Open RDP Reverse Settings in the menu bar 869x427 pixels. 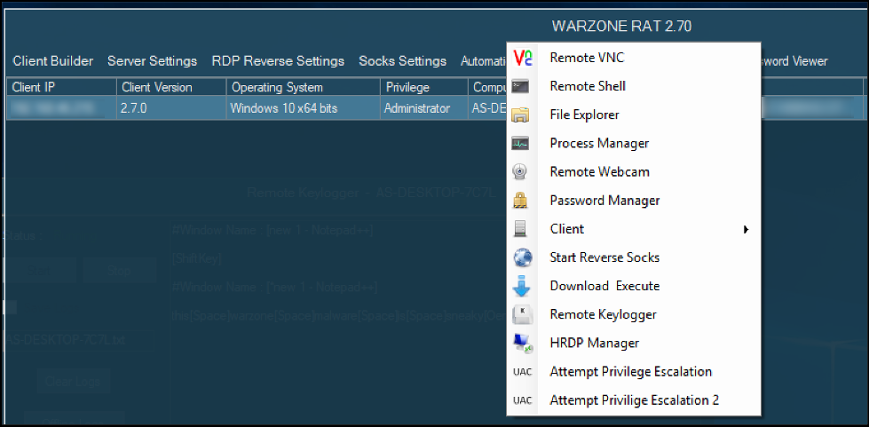coord(278,61)
